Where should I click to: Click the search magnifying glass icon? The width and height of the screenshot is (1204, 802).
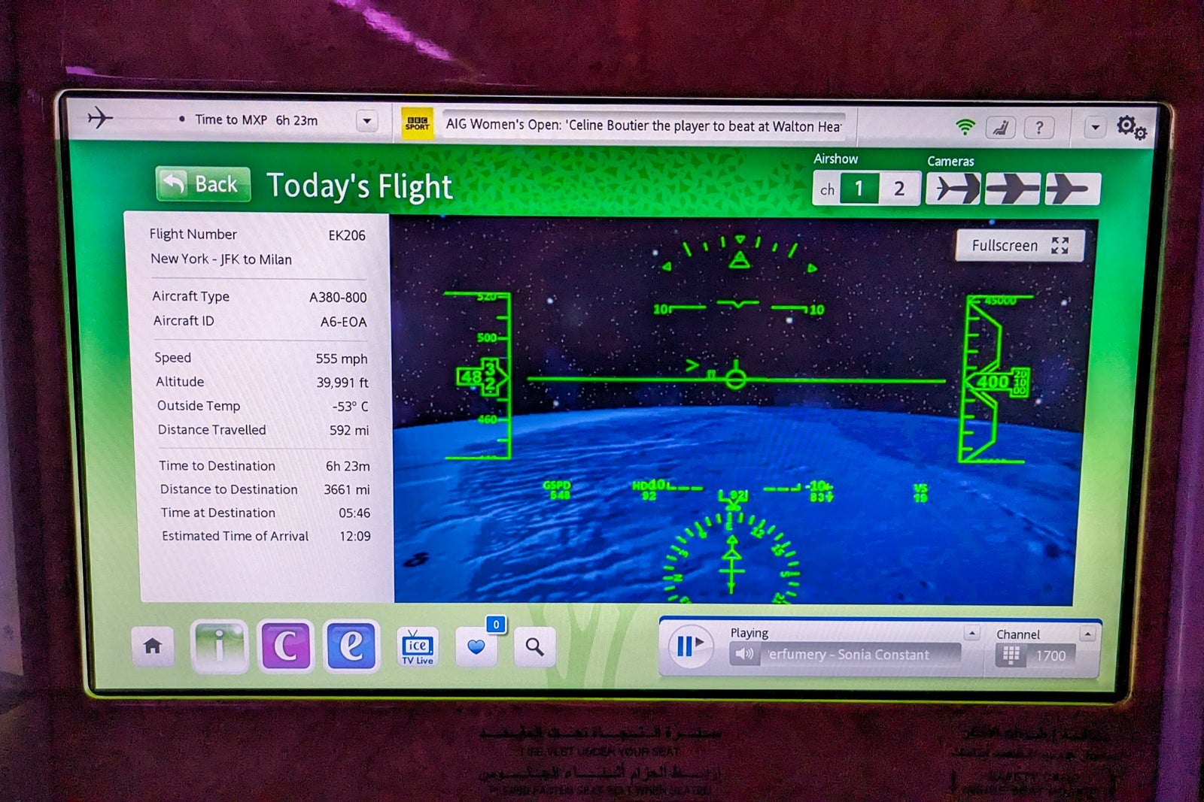pos(534,646)
